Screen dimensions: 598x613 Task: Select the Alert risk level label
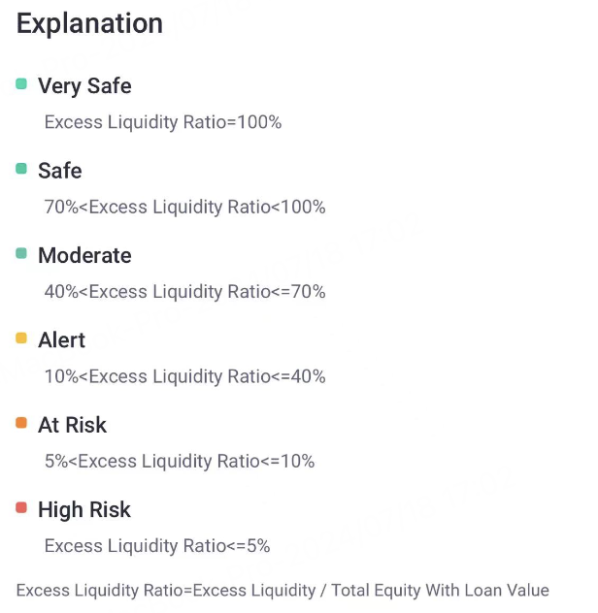tap(61, 339)
